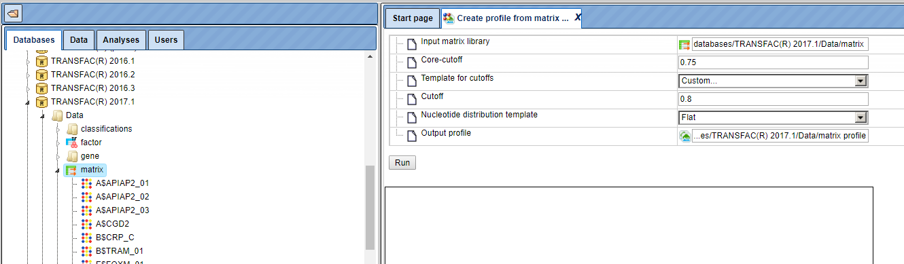Collapse the matrix node
This screenshot has width=904, height=264.
58,170
